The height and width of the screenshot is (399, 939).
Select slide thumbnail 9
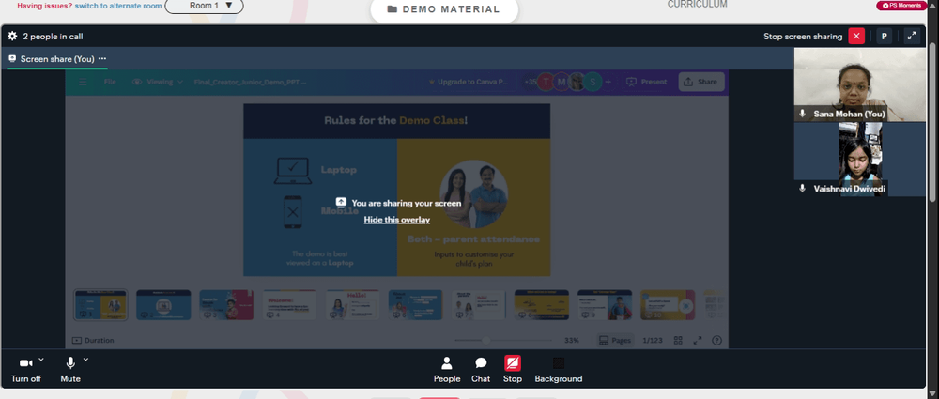coord(605,305)
